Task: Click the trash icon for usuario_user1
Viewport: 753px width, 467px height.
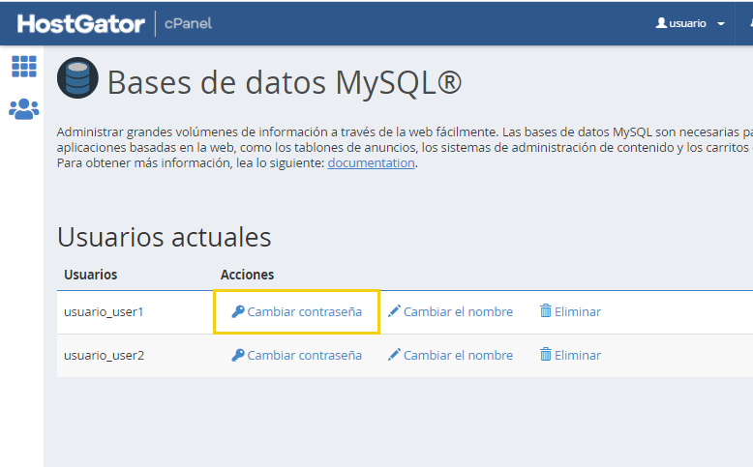Action: click(x=546, y=311)
